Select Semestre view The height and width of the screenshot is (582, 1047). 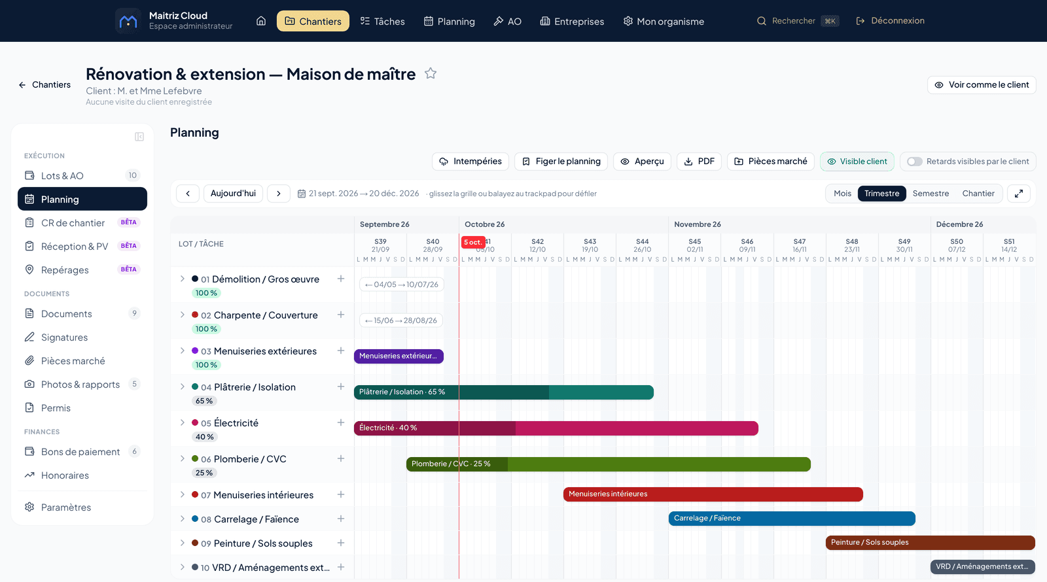pyautogui.click(x=931, y=194)
